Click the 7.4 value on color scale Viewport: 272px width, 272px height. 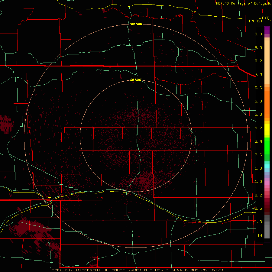tap(258, 74)
